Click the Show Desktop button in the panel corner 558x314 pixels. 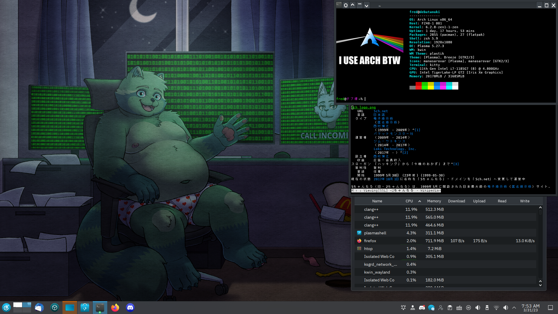coord(550,308)
